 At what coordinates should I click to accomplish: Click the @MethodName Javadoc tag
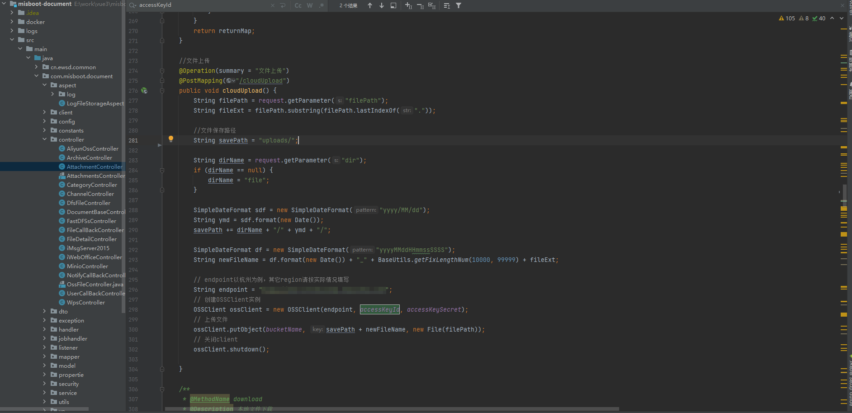click(210, 399)
